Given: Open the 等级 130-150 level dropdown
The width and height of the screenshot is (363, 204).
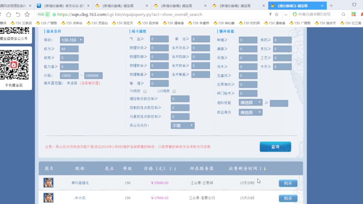Looking at the screenshot, I should (x=71, y=40).
